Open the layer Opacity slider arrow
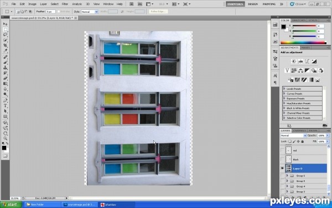The height and width of the screenshot is (208, 332). [328, 135]
